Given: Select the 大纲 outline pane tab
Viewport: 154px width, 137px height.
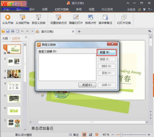Looking at the screenshot, I should click(5, 38).
